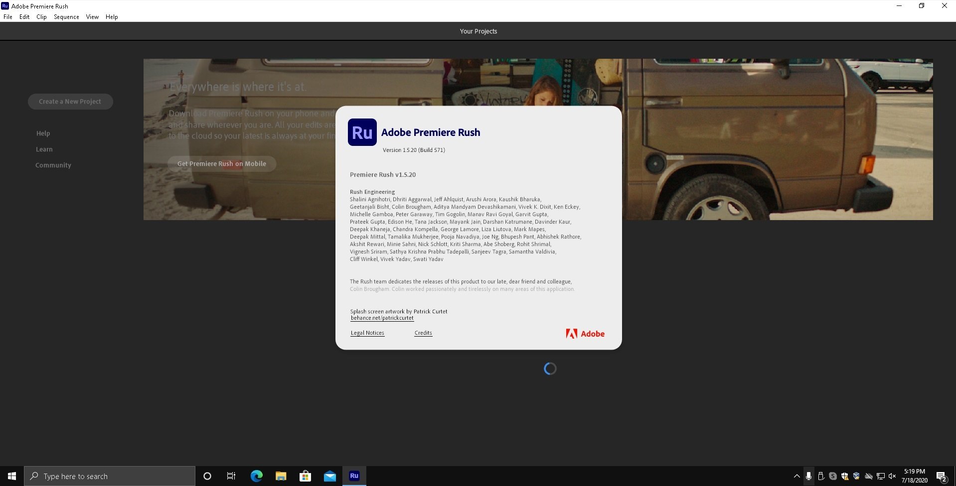Screen dimensions: 956x486
Task: Open the Sequence menu
Action: pos(66,17)
